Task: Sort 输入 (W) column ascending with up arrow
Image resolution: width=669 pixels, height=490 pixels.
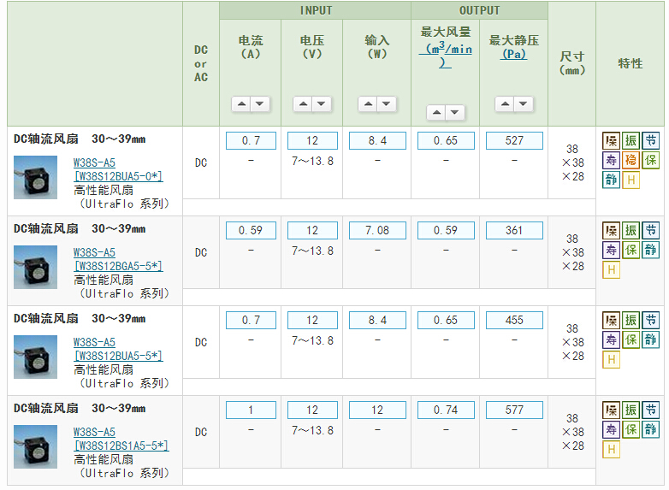Action: coord(368,103)
